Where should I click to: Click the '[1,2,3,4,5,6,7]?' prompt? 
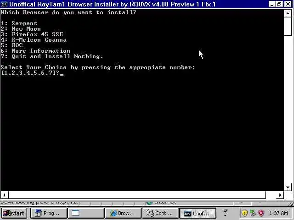[30, 73]
